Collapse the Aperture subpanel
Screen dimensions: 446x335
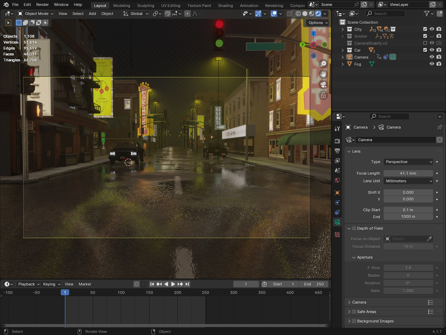(x=354, y=257)
